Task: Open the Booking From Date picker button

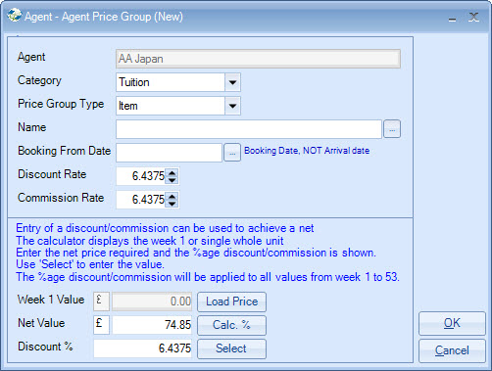Action: point(232,153)
